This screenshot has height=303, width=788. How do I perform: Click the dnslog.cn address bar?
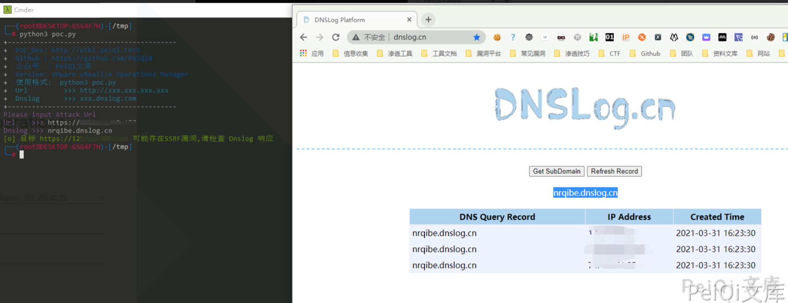429,37
